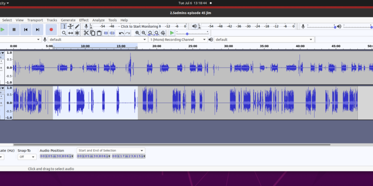373x186 pixels.
Task: Open the Generate menu
Action: point(68,20)
